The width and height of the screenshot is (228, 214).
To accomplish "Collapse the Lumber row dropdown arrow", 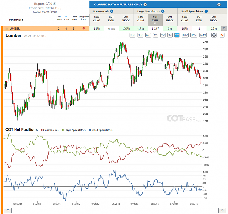I will tap(224, 28).
